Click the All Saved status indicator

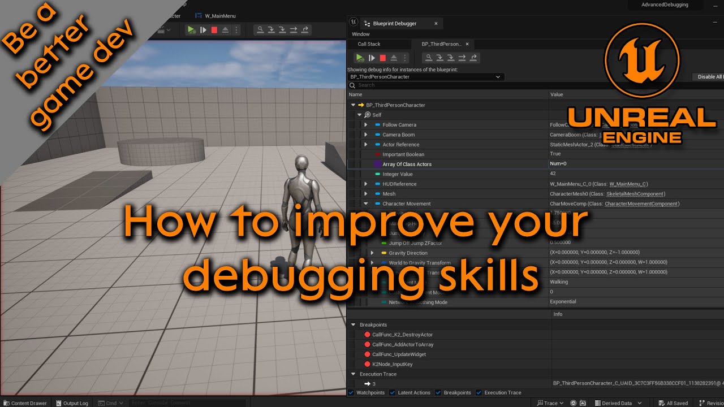(x=673, y=403)
